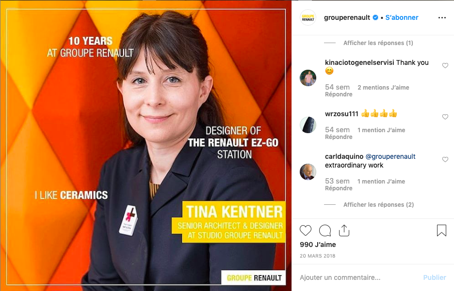Save post with the bookmark icon
This screenshot has height=291, width=454.
point(441,230)
